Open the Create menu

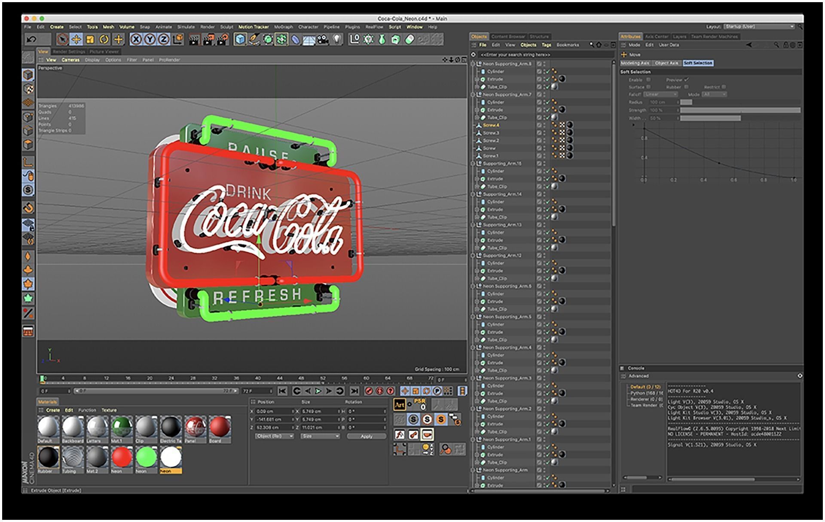pyautogui.click(x=57, y=27)
